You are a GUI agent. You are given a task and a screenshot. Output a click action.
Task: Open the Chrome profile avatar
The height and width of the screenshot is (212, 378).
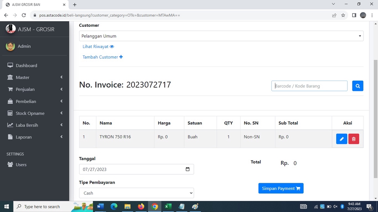(363, 15)
